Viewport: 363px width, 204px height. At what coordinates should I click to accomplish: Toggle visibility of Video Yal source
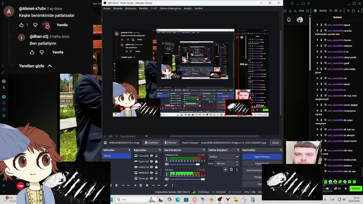pos(151,167)
